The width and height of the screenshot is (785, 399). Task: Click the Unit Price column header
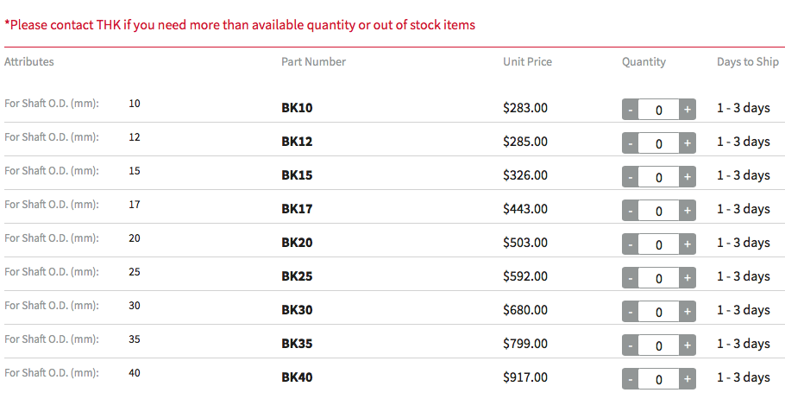click(527, 62)
